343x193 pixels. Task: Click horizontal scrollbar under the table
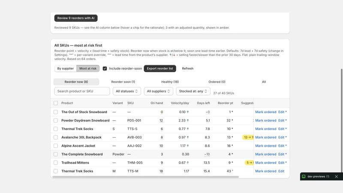point(145,177)
